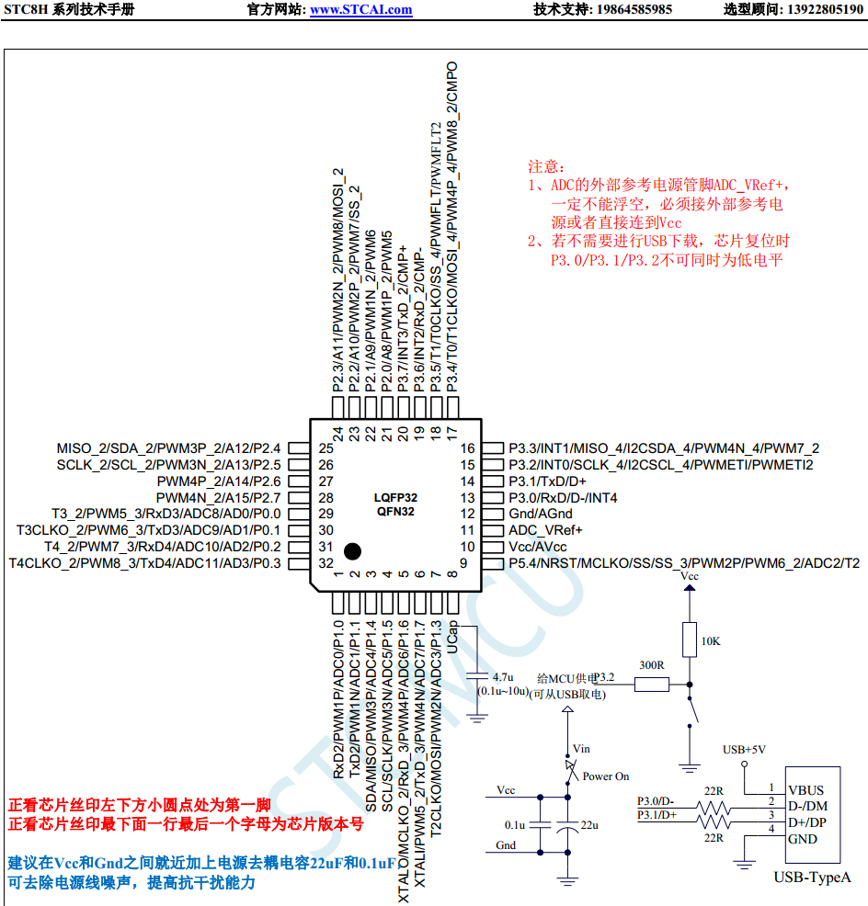Click the QFN32 package label
The height and width of the screenshot is (906, 868).
pyautogui.click(x=395, y=512)
